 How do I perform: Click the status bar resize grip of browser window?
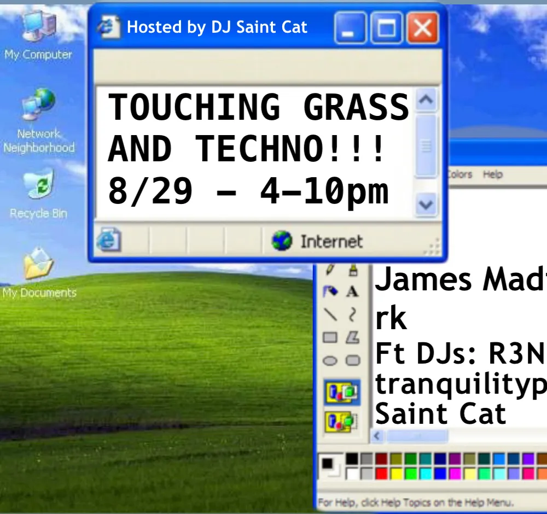click(x=433, y=247)
